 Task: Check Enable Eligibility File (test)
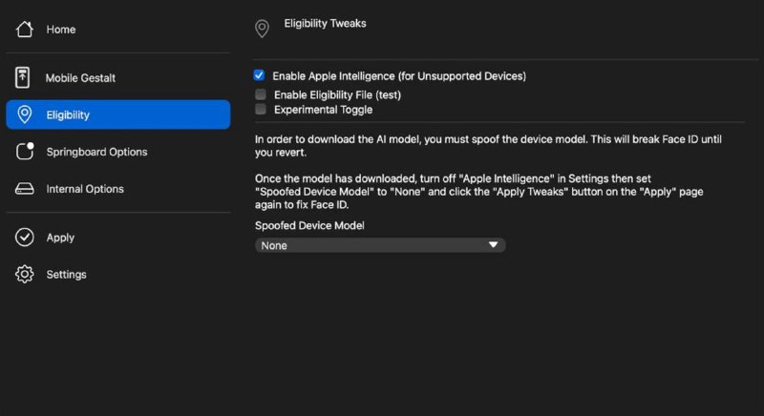coord(261,94)
